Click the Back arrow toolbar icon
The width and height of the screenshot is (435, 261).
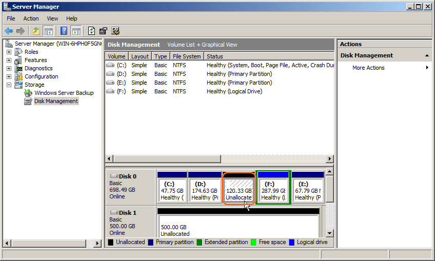click(9, 31)
